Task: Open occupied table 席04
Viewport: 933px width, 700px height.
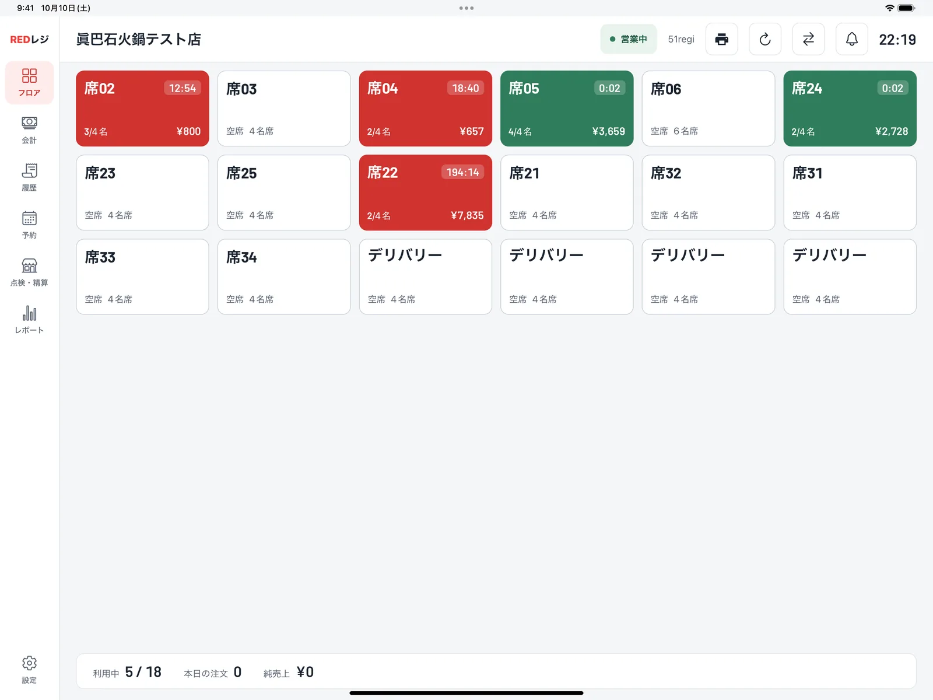Action: click(426, 108)
